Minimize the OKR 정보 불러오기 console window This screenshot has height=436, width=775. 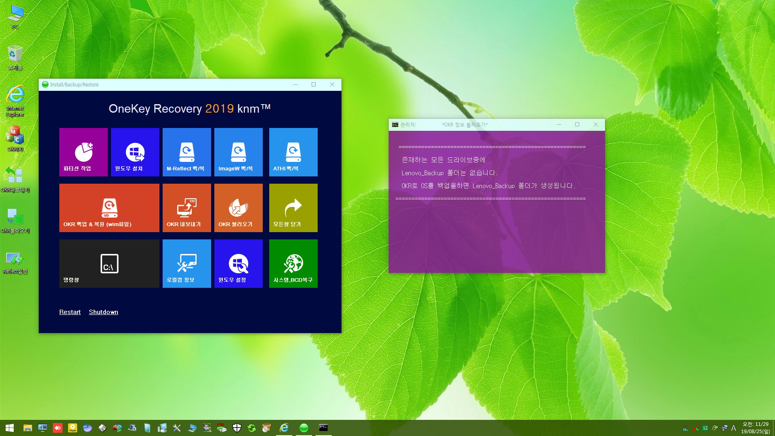(x=559, y=124)
